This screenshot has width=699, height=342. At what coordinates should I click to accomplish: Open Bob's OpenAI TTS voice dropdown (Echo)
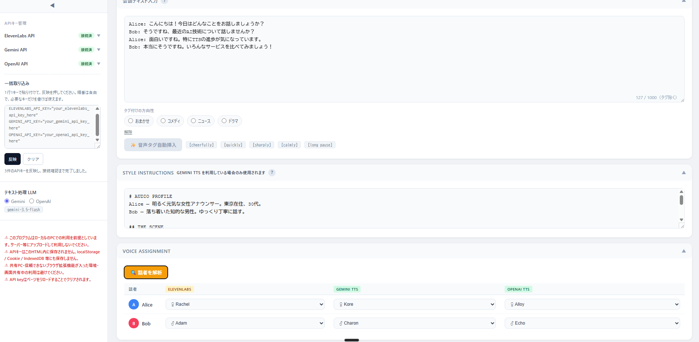592,323
